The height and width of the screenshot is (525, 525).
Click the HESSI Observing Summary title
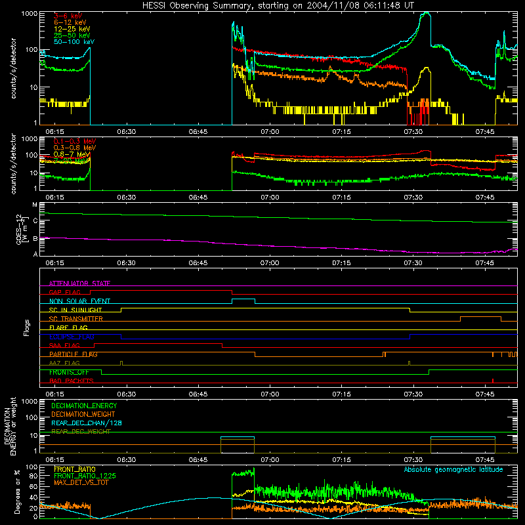click(278, 6)
